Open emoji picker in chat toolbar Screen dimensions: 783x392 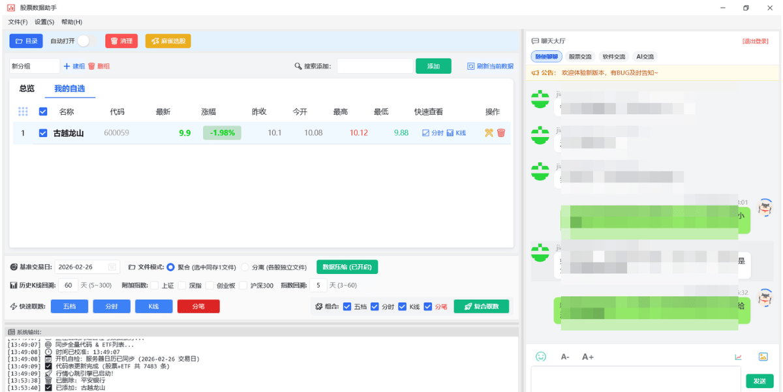pyautogui.click(x=541, y=357)
